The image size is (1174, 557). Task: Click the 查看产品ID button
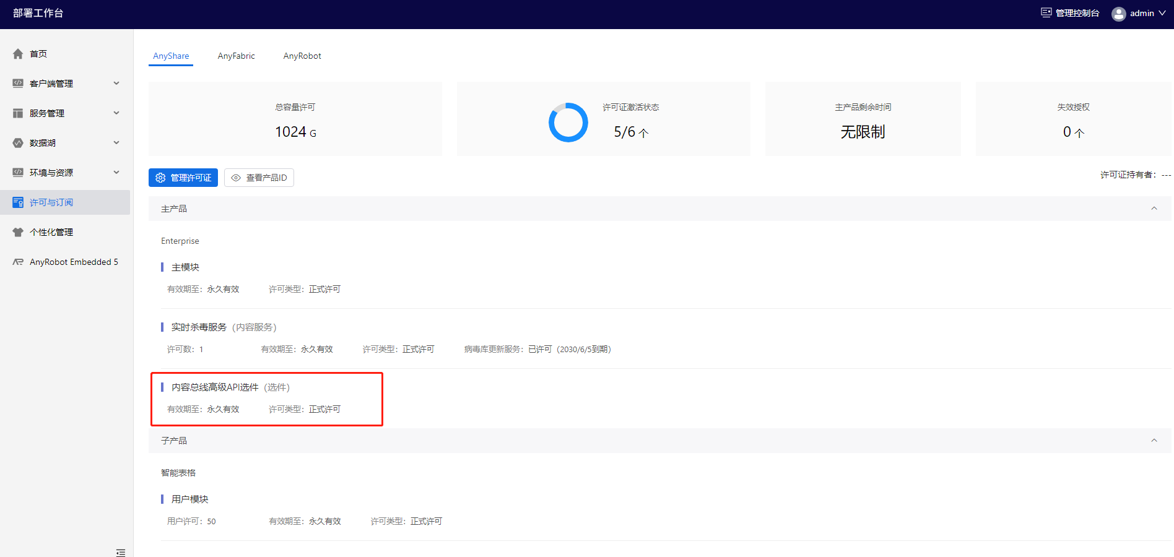(x=259, y=178)
